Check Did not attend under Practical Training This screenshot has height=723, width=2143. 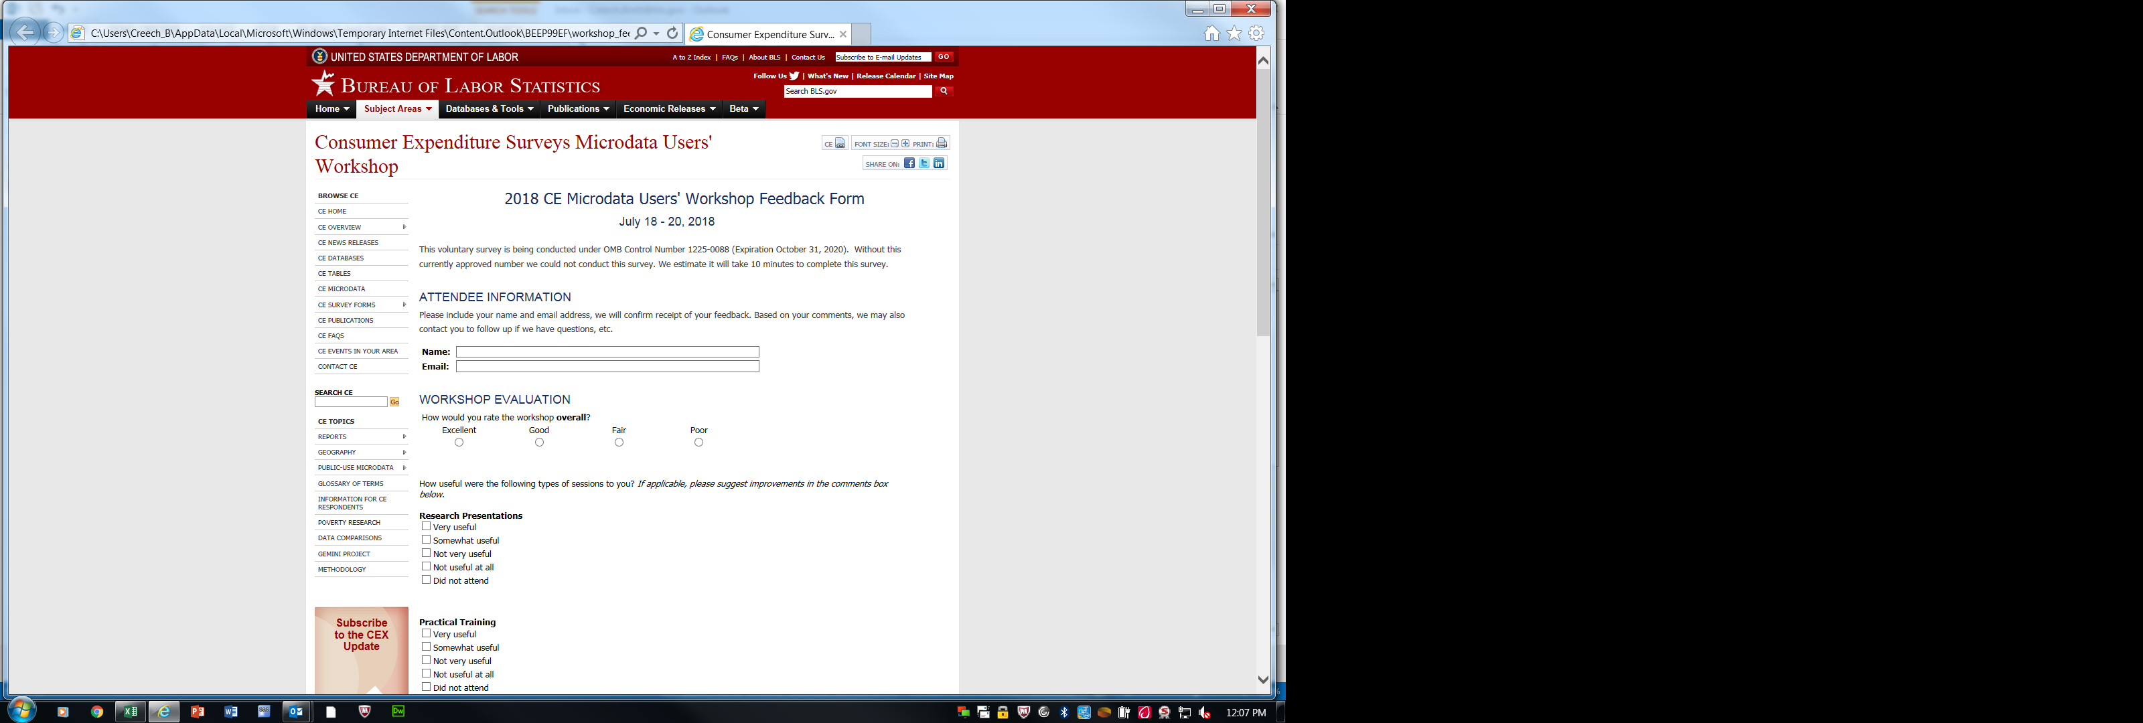[x=426, y=688]
